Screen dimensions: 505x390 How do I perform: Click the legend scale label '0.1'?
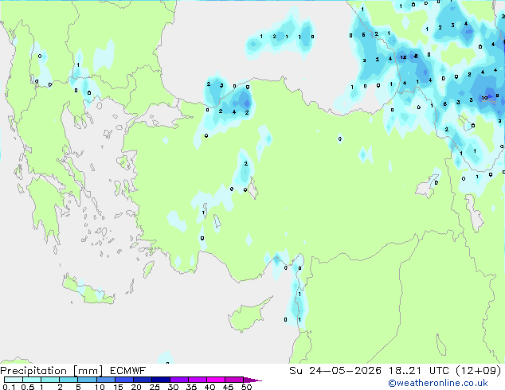9,387
